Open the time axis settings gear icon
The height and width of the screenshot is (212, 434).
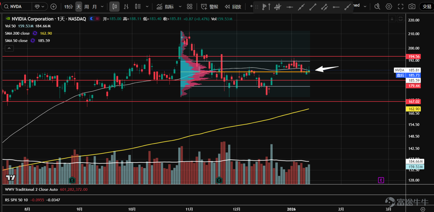pyautogui.click(x=423, y=209)
